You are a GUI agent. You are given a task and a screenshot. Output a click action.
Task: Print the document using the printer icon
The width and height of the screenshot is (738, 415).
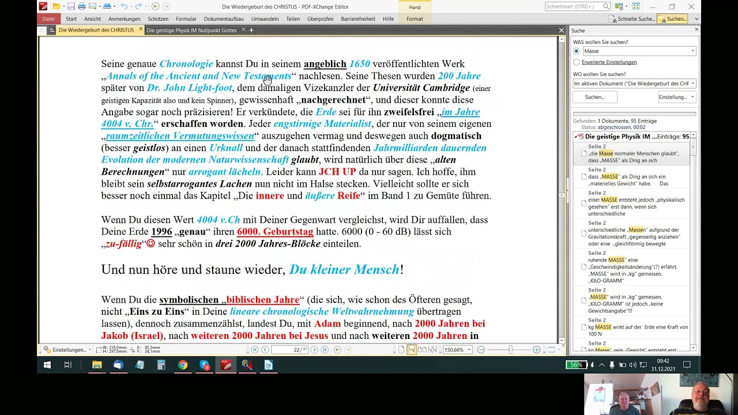click(x=82, y=6)
